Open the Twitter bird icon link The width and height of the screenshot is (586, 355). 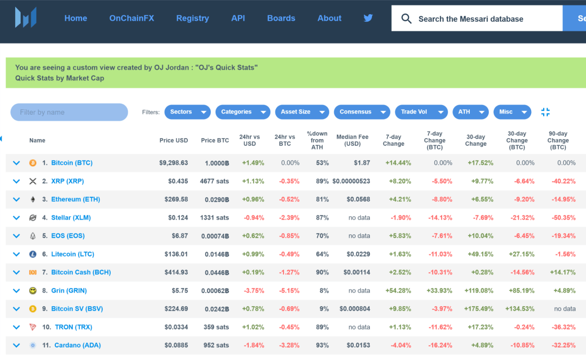pos(368,18)
